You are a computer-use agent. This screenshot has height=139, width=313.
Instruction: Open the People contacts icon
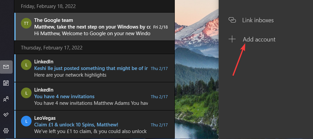tap(6, 99)
